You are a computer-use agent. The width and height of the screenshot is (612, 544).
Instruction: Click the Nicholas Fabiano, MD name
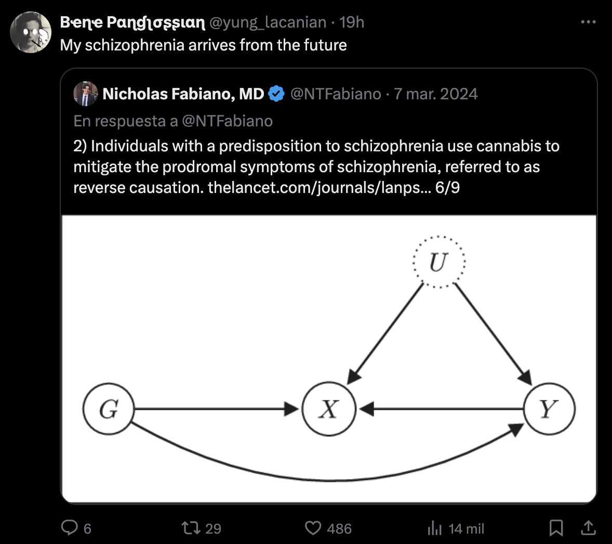pyautogui.click(x=183, y=94)
